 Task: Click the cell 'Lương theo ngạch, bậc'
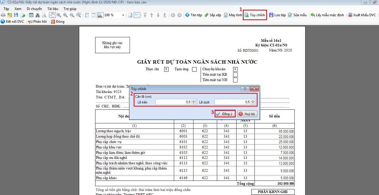[135, 131]
